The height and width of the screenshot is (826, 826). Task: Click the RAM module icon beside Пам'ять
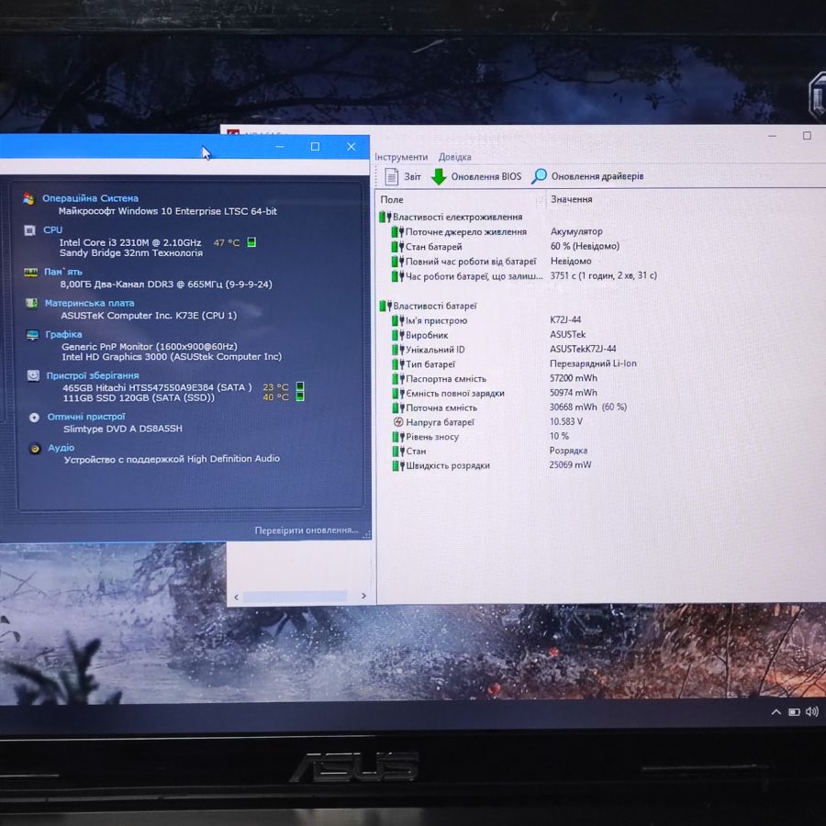coord(31,272)
